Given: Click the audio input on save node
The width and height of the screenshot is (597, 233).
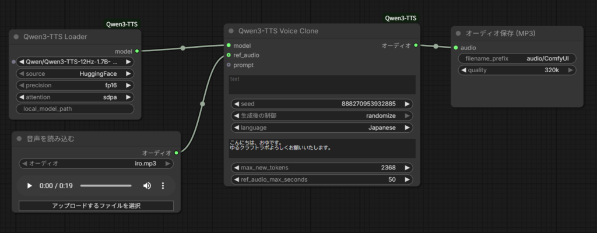Looking at the screenshot, I should coord(456,48).
